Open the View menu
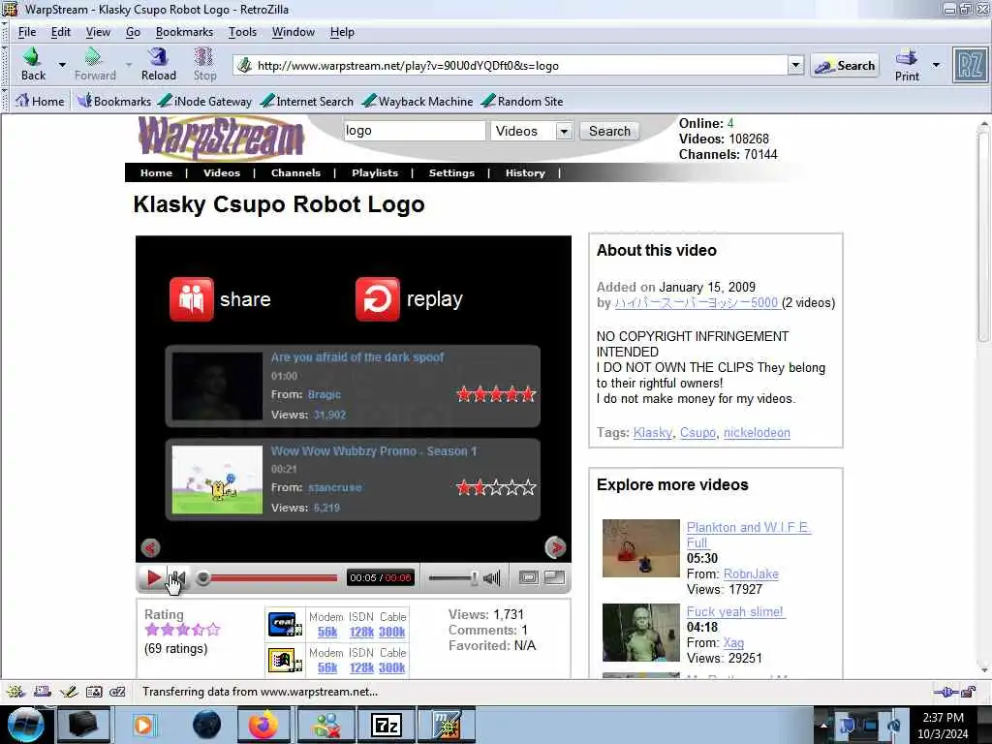Image resolution: width=992 pixels, height=744 pixels. [x=98, y=32]
